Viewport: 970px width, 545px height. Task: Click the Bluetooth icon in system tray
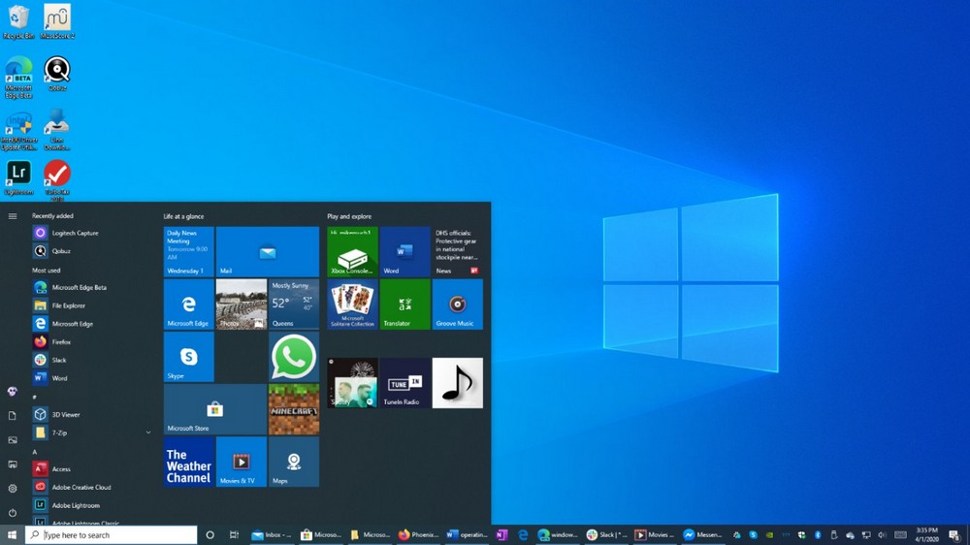[818, 534]
